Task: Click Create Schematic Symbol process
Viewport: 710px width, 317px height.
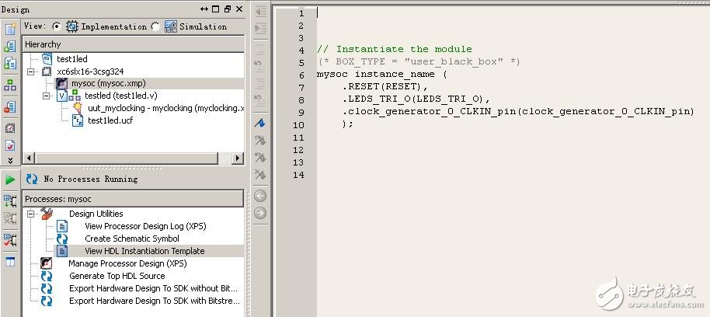Action: pos(132,239)
